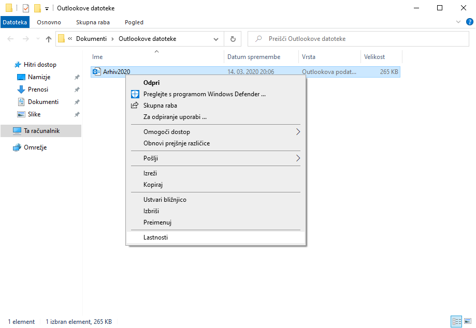Select the Arhiv2020 Outlook file icon

97,72
